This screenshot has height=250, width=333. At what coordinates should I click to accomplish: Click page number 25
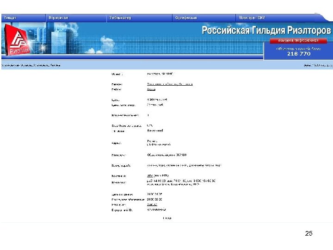pyautogui.click(x=309, y=233)
